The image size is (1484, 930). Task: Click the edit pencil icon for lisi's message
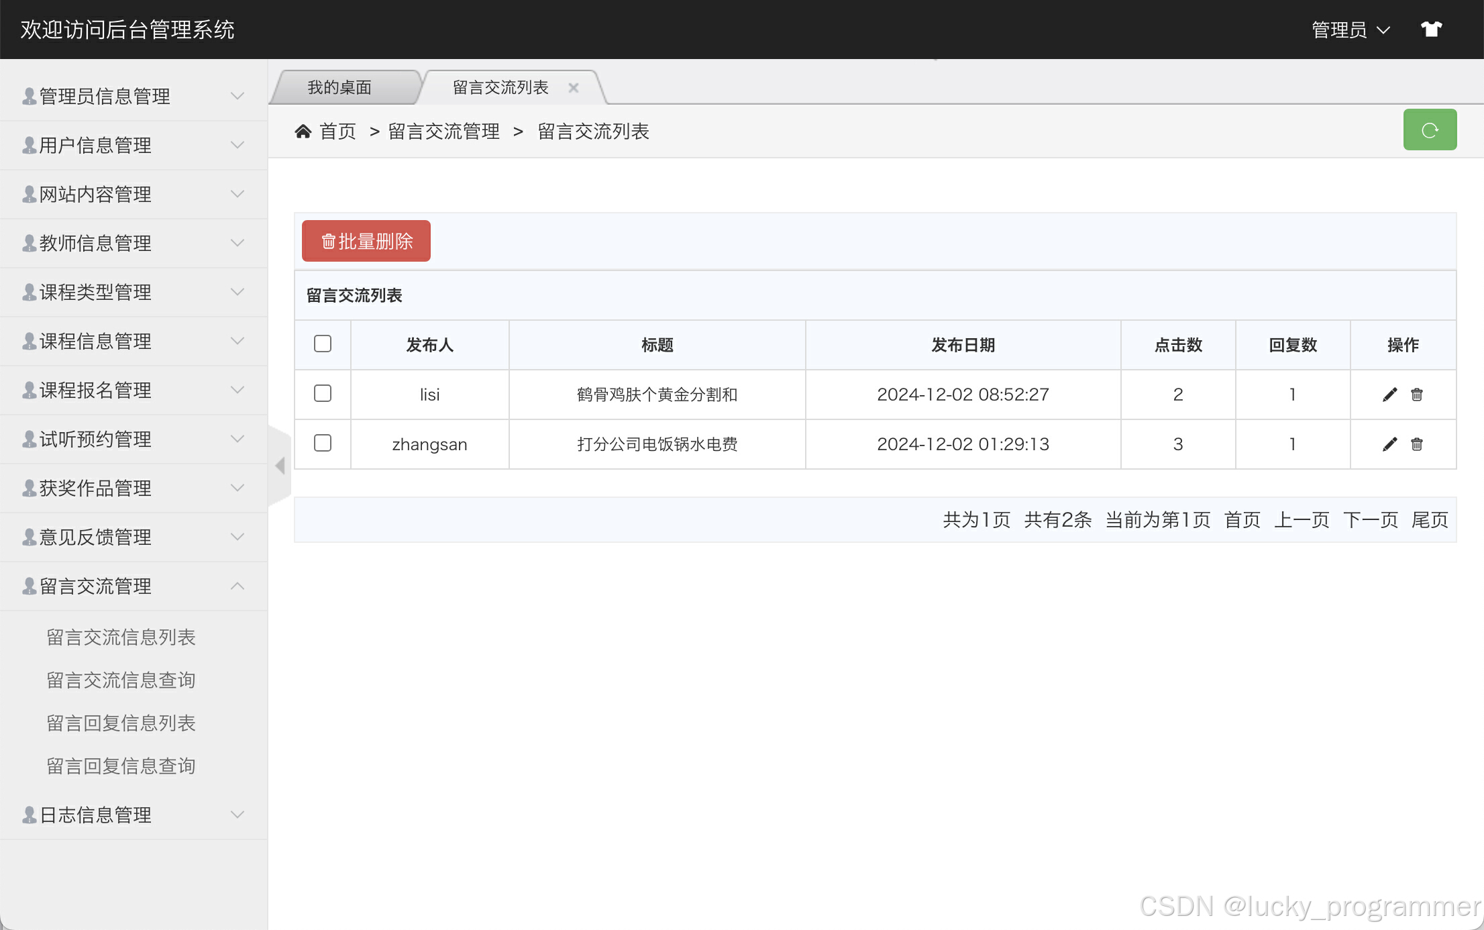1389,395
